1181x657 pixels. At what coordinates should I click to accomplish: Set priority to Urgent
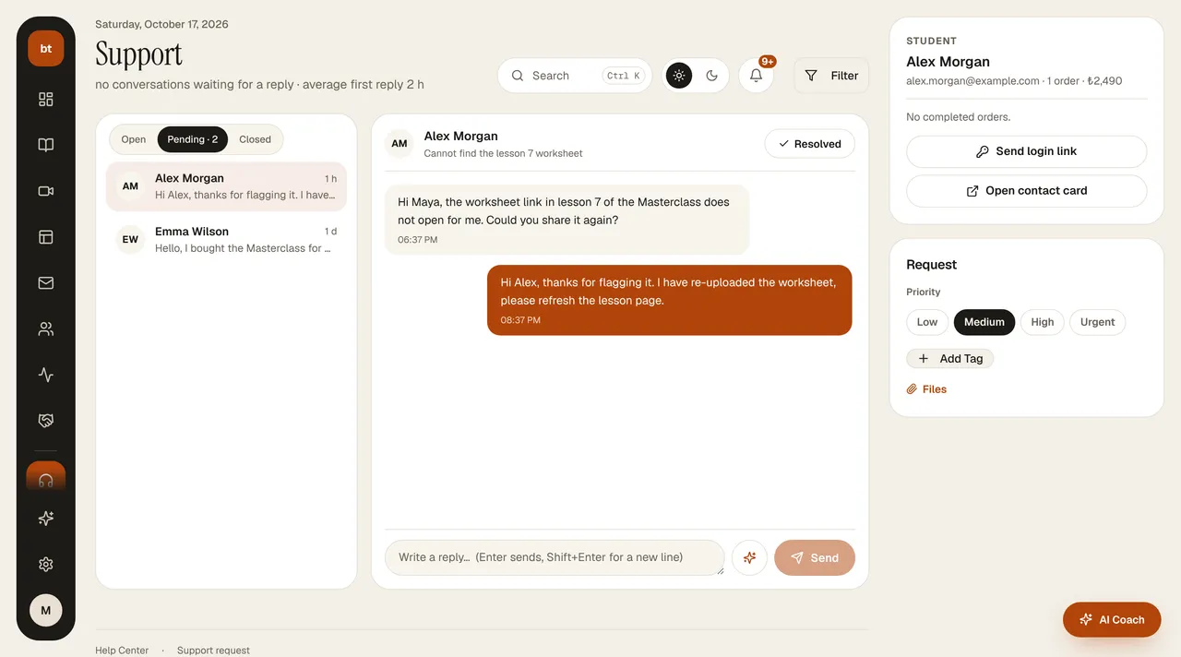pos(1098,322)
